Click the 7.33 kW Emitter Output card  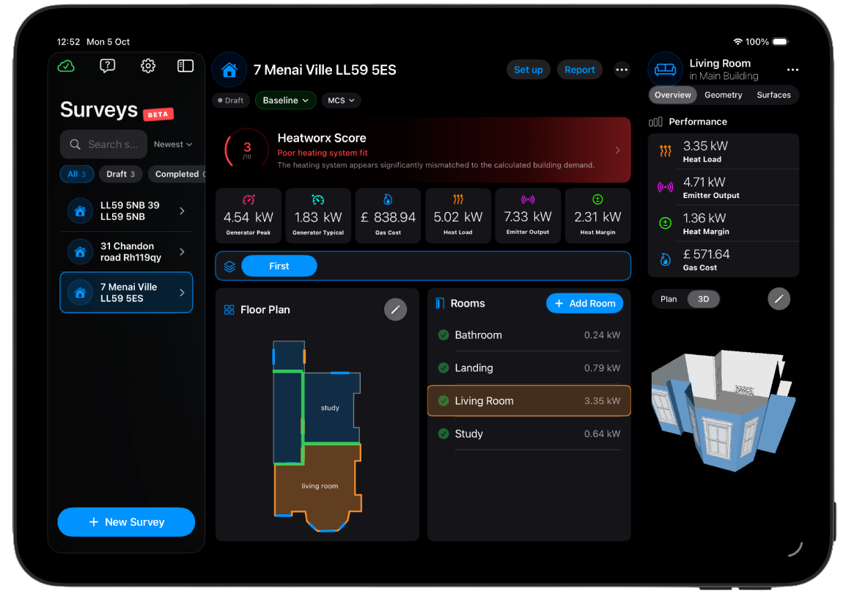(528, 216)
